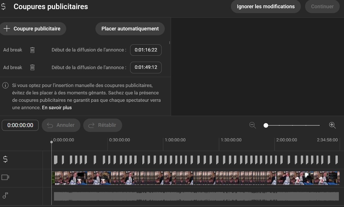The image size is (344, 207).
Task: Click the 1:30:00:00 timeline ruler label
Action: coord(231,140)
